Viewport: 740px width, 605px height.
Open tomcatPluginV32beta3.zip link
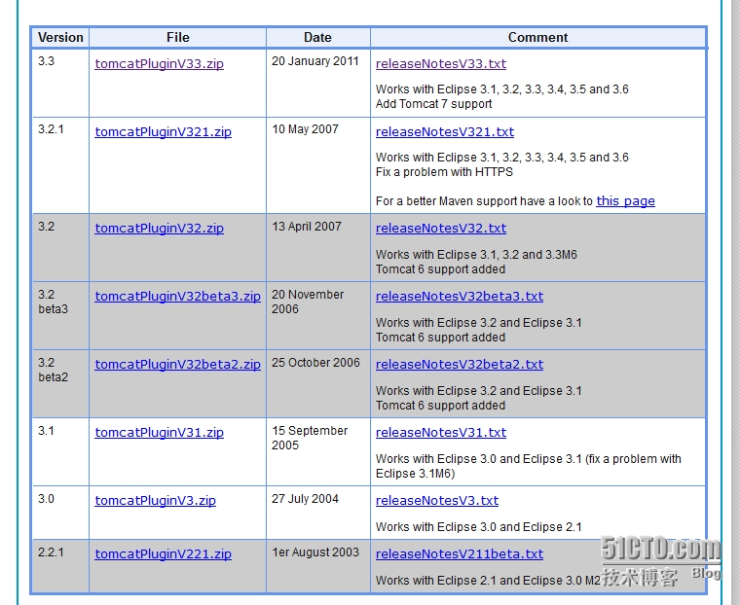click(177, 296)
